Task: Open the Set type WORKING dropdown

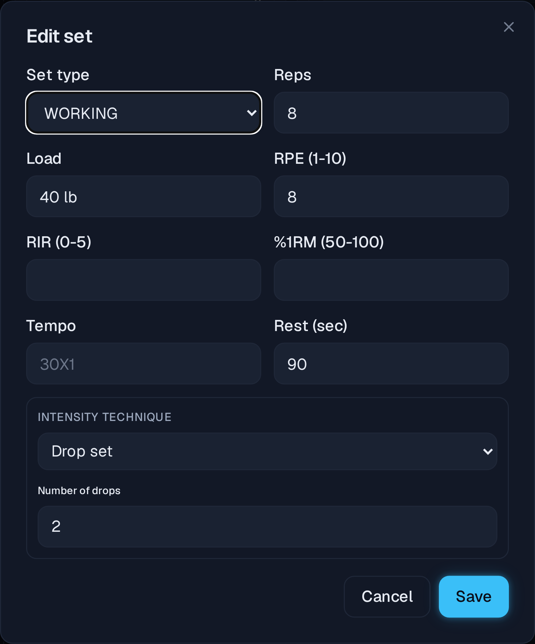Action: [144, 113]
